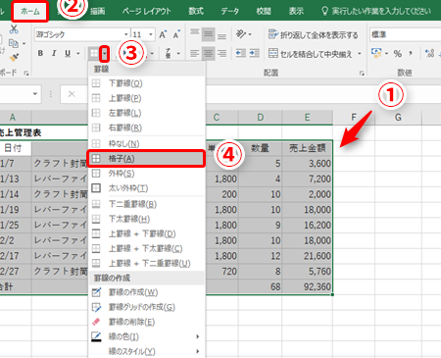This screenshot has height=358, width=441.
Task: Select 下罫線(O) from borders menu
Action: pos(146,83)
